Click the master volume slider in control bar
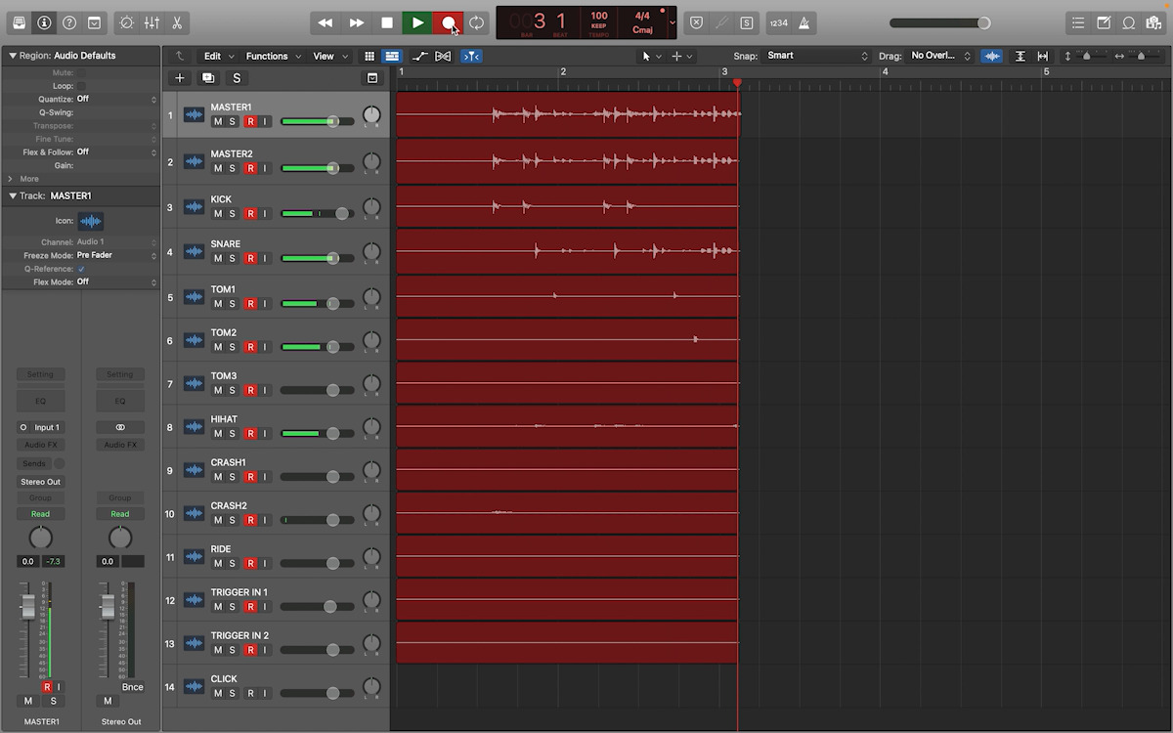Screen dimensions: 1173x733 coord(939,22)
